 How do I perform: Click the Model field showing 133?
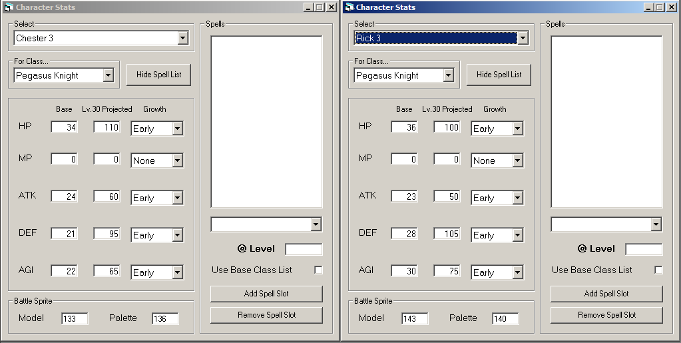pos(75,318)
